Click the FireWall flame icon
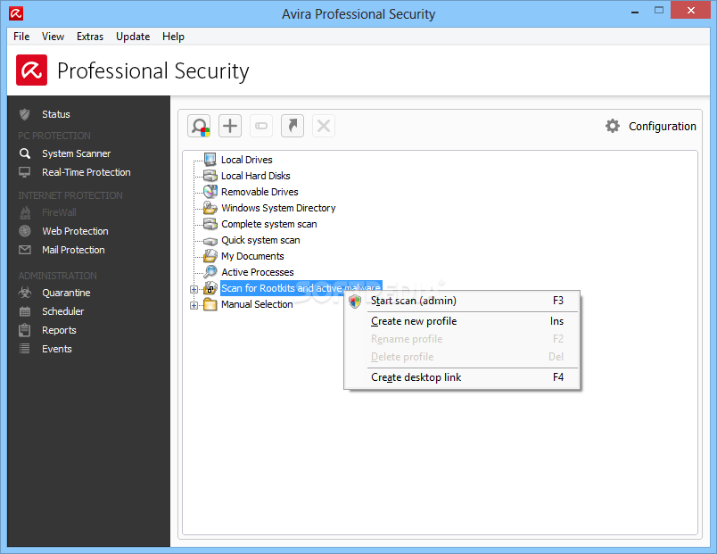717x554 pixels. pos(25,212)
